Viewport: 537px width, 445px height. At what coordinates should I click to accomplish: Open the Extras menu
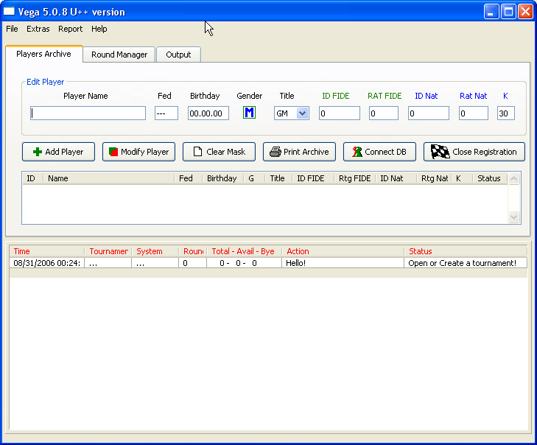[x=38, y=29]
